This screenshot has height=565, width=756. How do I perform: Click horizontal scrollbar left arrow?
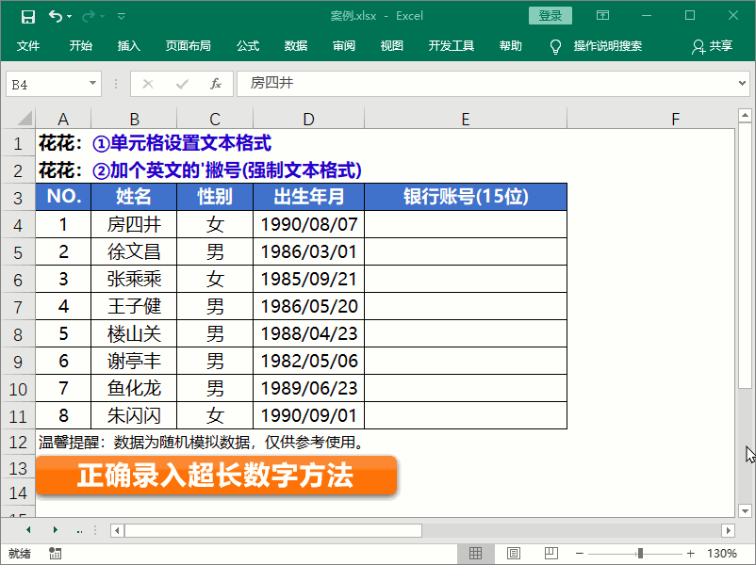117,531
